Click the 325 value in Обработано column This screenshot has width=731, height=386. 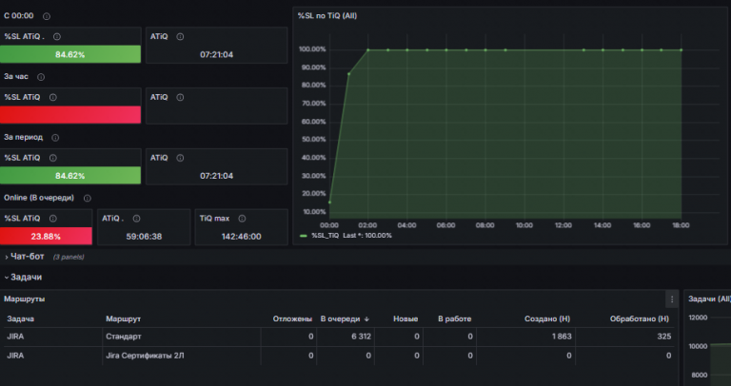pyautogui.click(x=664, y=337)
